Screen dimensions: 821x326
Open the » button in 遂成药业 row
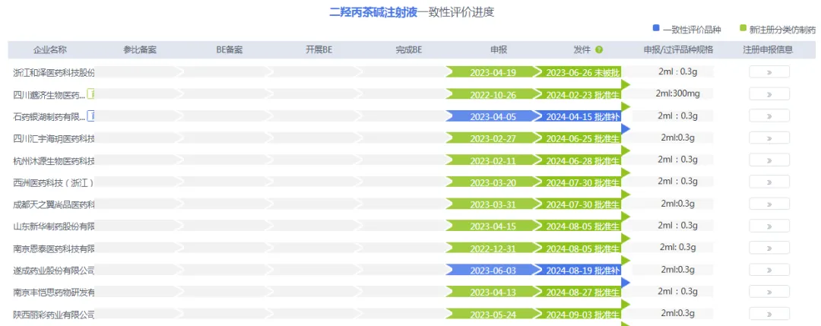coord(769,270)
